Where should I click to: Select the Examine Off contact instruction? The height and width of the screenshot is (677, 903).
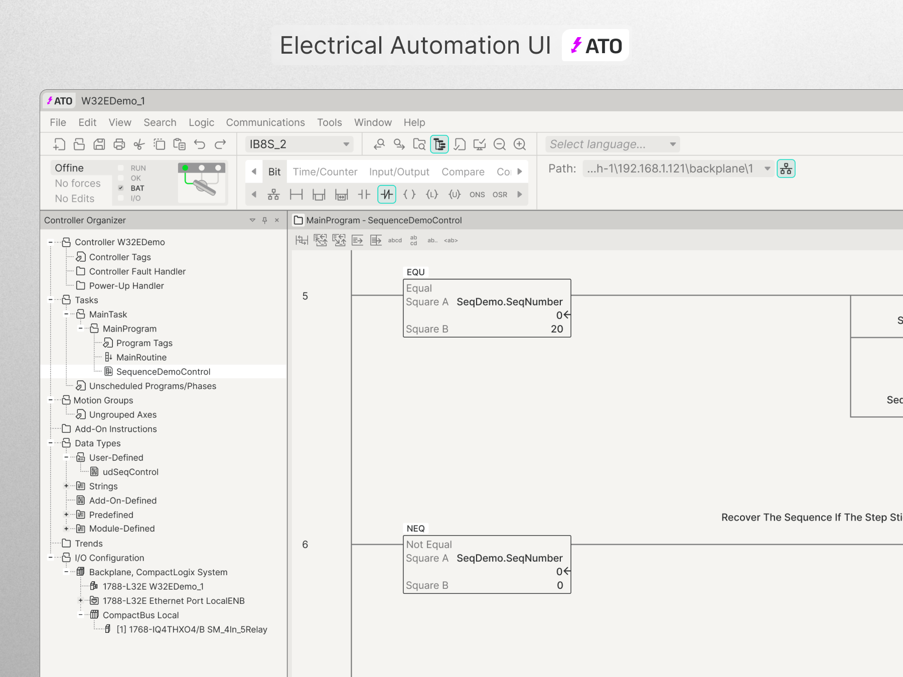point(387,195)
